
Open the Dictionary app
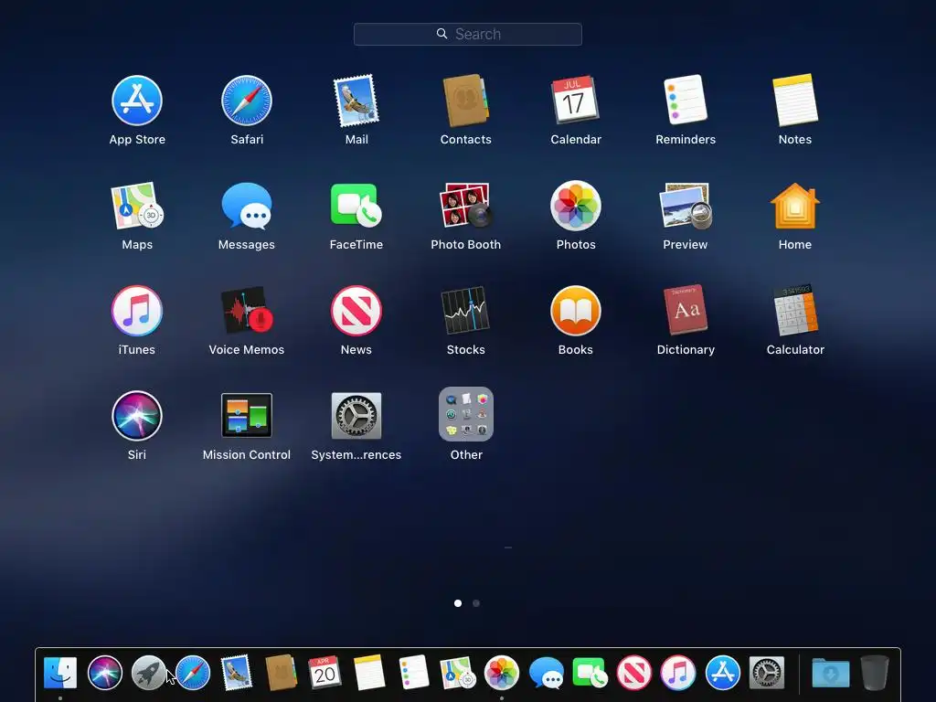[x=686, y=310]
